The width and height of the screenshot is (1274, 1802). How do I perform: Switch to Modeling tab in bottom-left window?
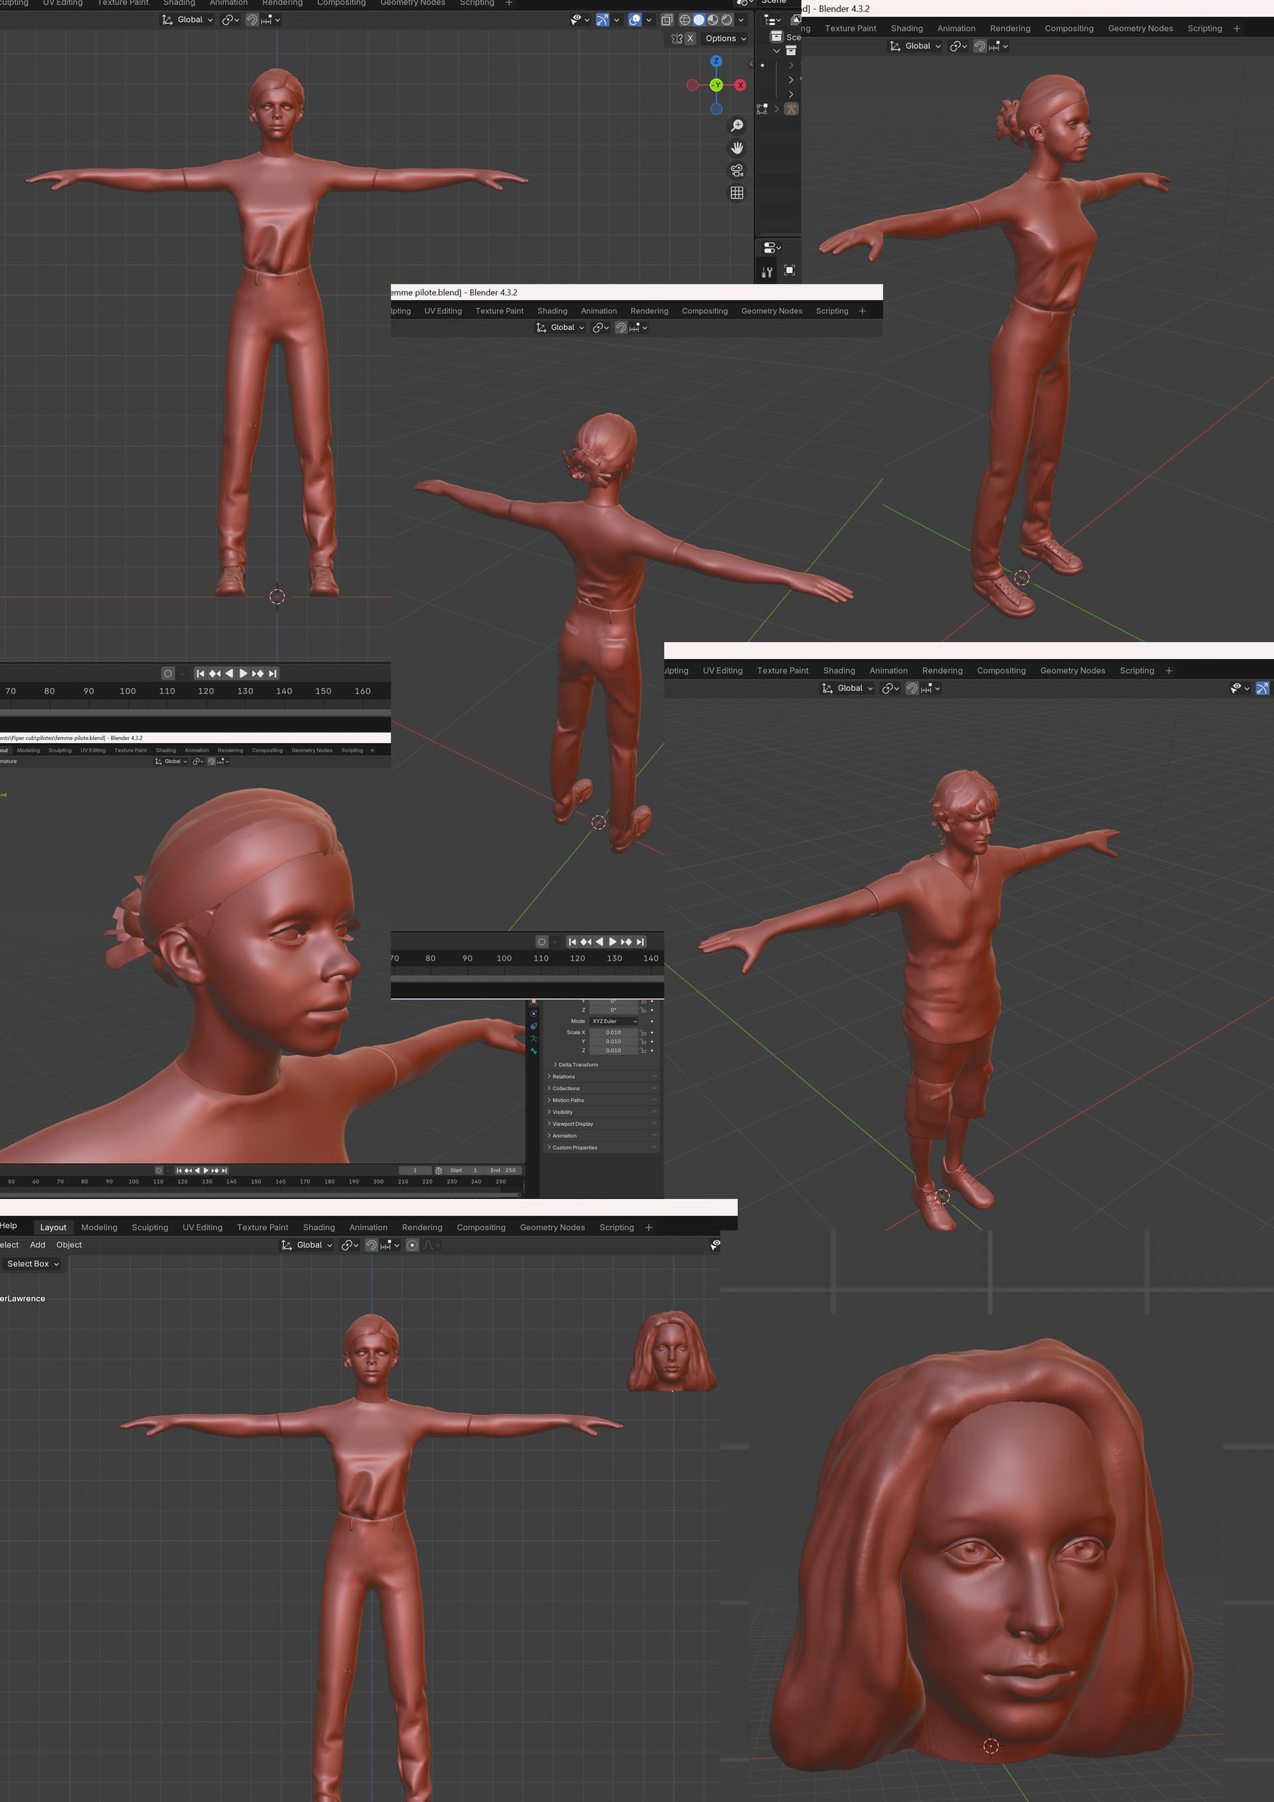[x=99, y=1227]
